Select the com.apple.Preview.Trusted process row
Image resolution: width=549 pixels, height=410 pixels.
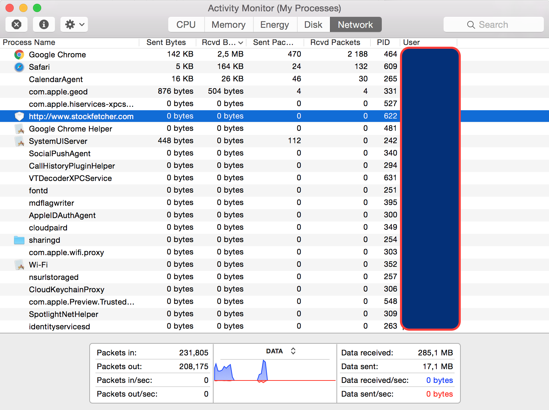tap(274, 302)
